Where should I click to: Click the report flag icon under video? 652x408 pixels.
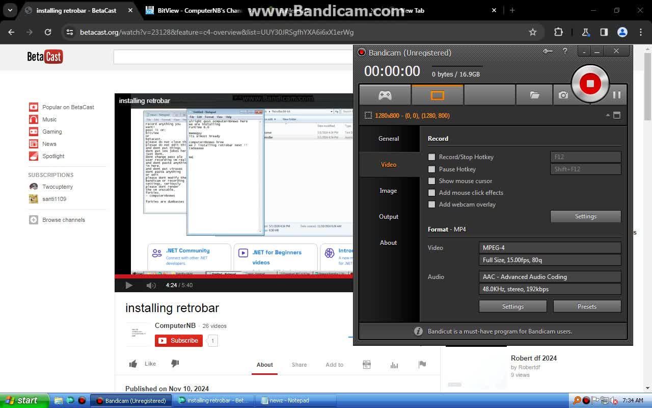[x=422, y=365]
